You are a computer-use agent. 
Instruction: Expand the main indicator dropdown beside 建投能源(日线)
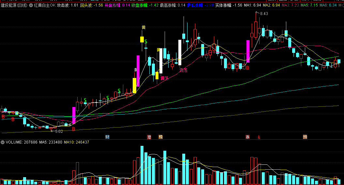(31, 5)
